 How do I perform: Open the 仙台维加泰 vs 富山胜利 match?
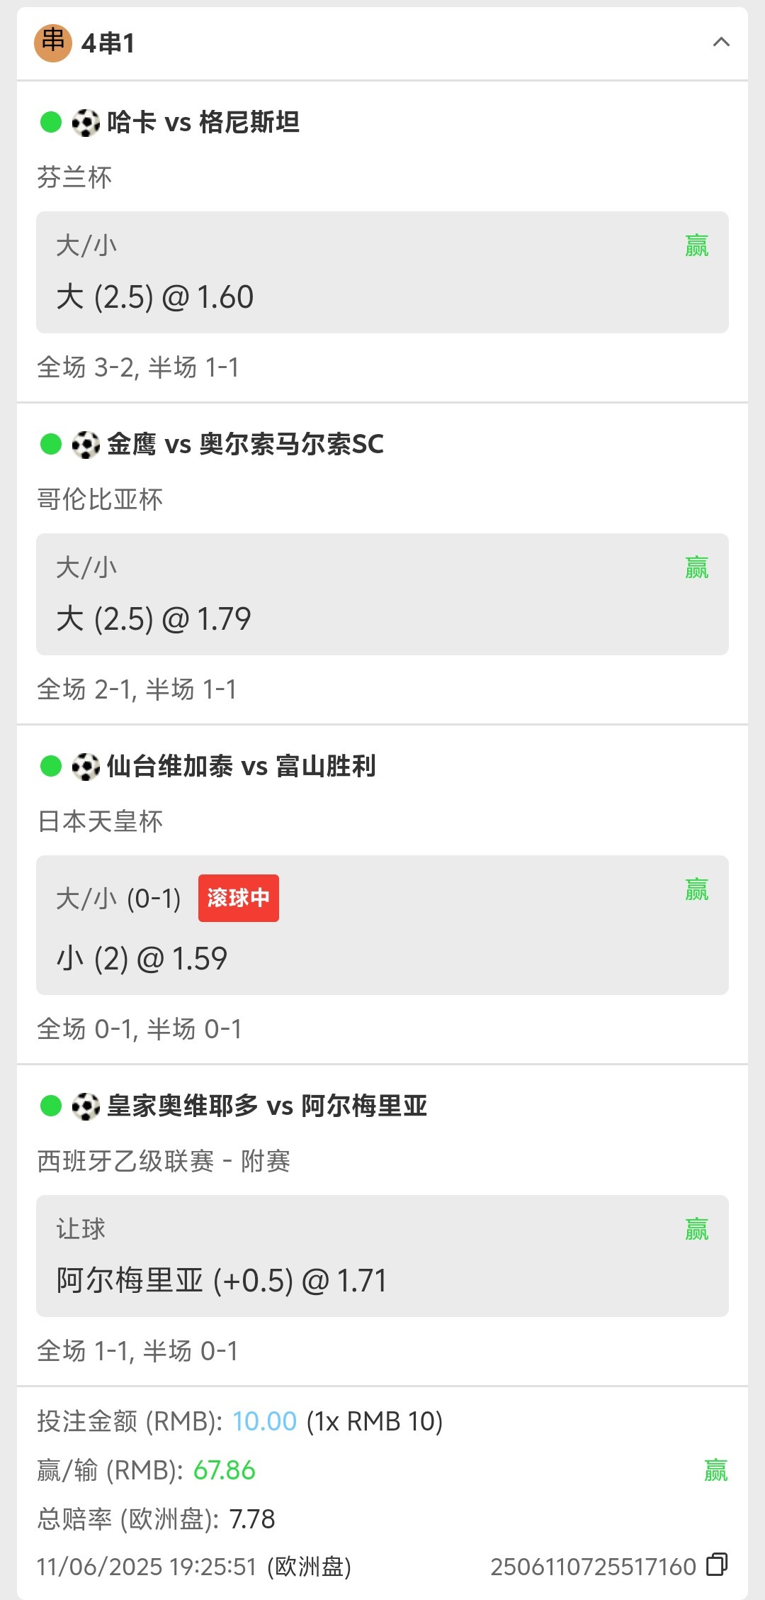click(x=241, y=767)
